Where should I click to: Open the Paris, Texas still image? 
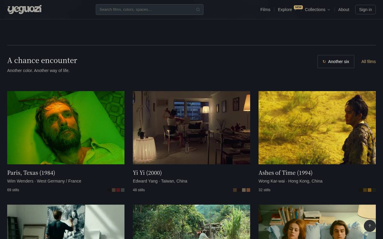pos(66,128)
